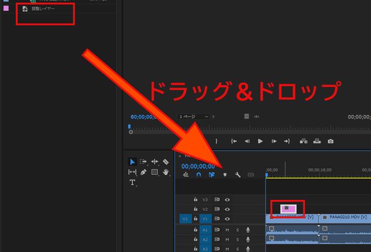
Task: Target track A1 header button
Action: click(205, 230)
